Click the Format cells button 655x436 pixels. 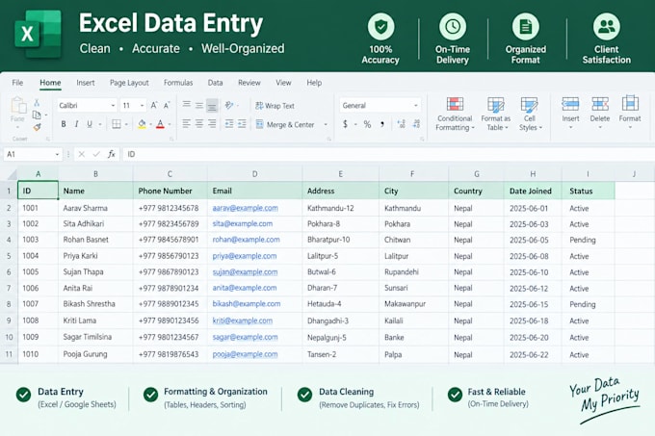coord(630,113)
